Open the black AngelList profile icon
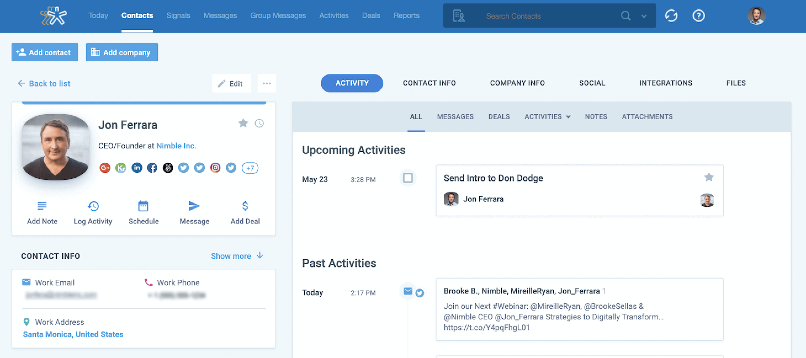 [x=168, y=168]
